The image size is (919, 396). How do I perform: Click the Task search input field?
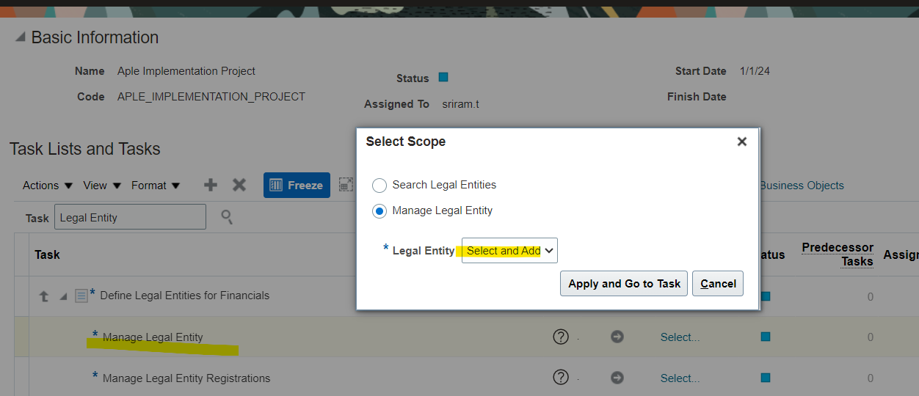tap(130, 217)
